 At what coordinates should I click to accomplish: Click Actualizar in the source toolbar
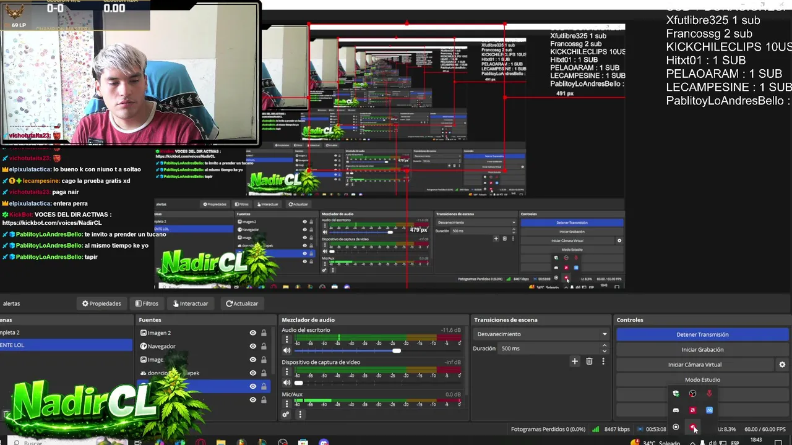tap(242, 303)
